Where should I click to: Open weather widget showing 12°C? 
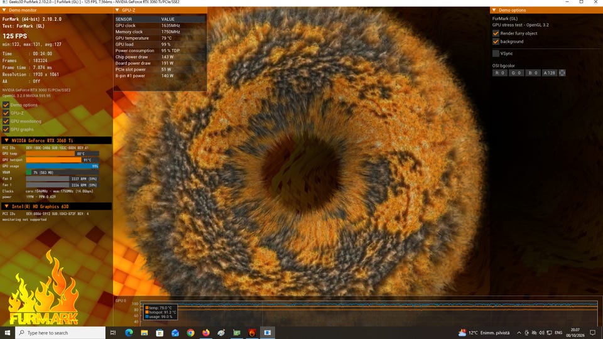pyautogui.click(x=484, y=333)
